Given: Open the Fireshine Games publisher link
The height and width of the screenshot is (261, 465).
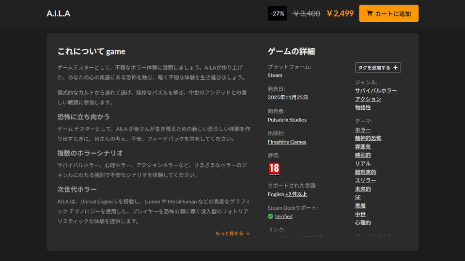Looking at the screenshot, I should point(287,142).
